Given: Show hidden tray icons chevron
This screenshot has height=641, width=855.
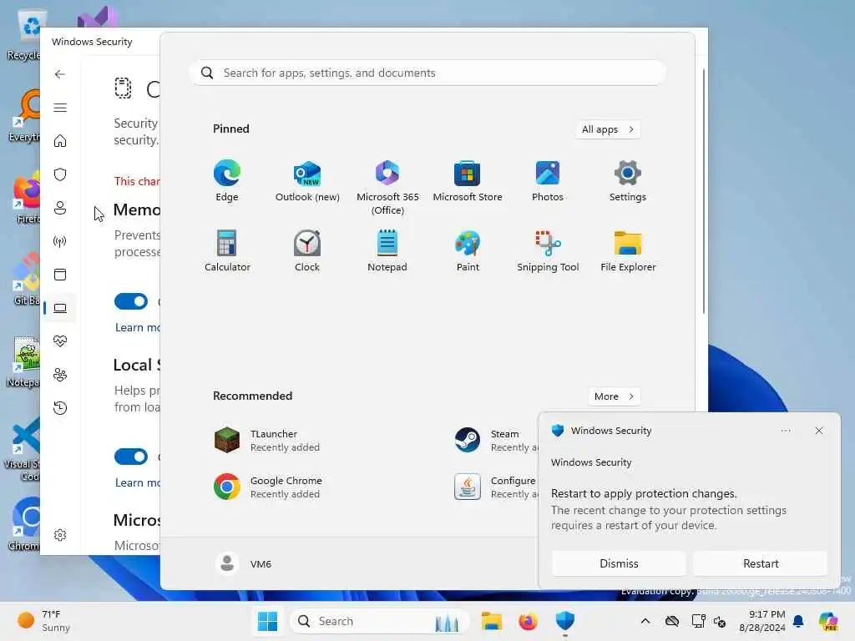Looking at the screenshot, I should coord(645,621).
